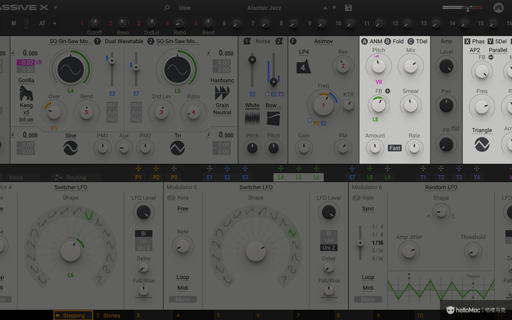Click the Cutoff macro knob
The height and width of the screenshot is (320, 512).
(x=94, y=23)
